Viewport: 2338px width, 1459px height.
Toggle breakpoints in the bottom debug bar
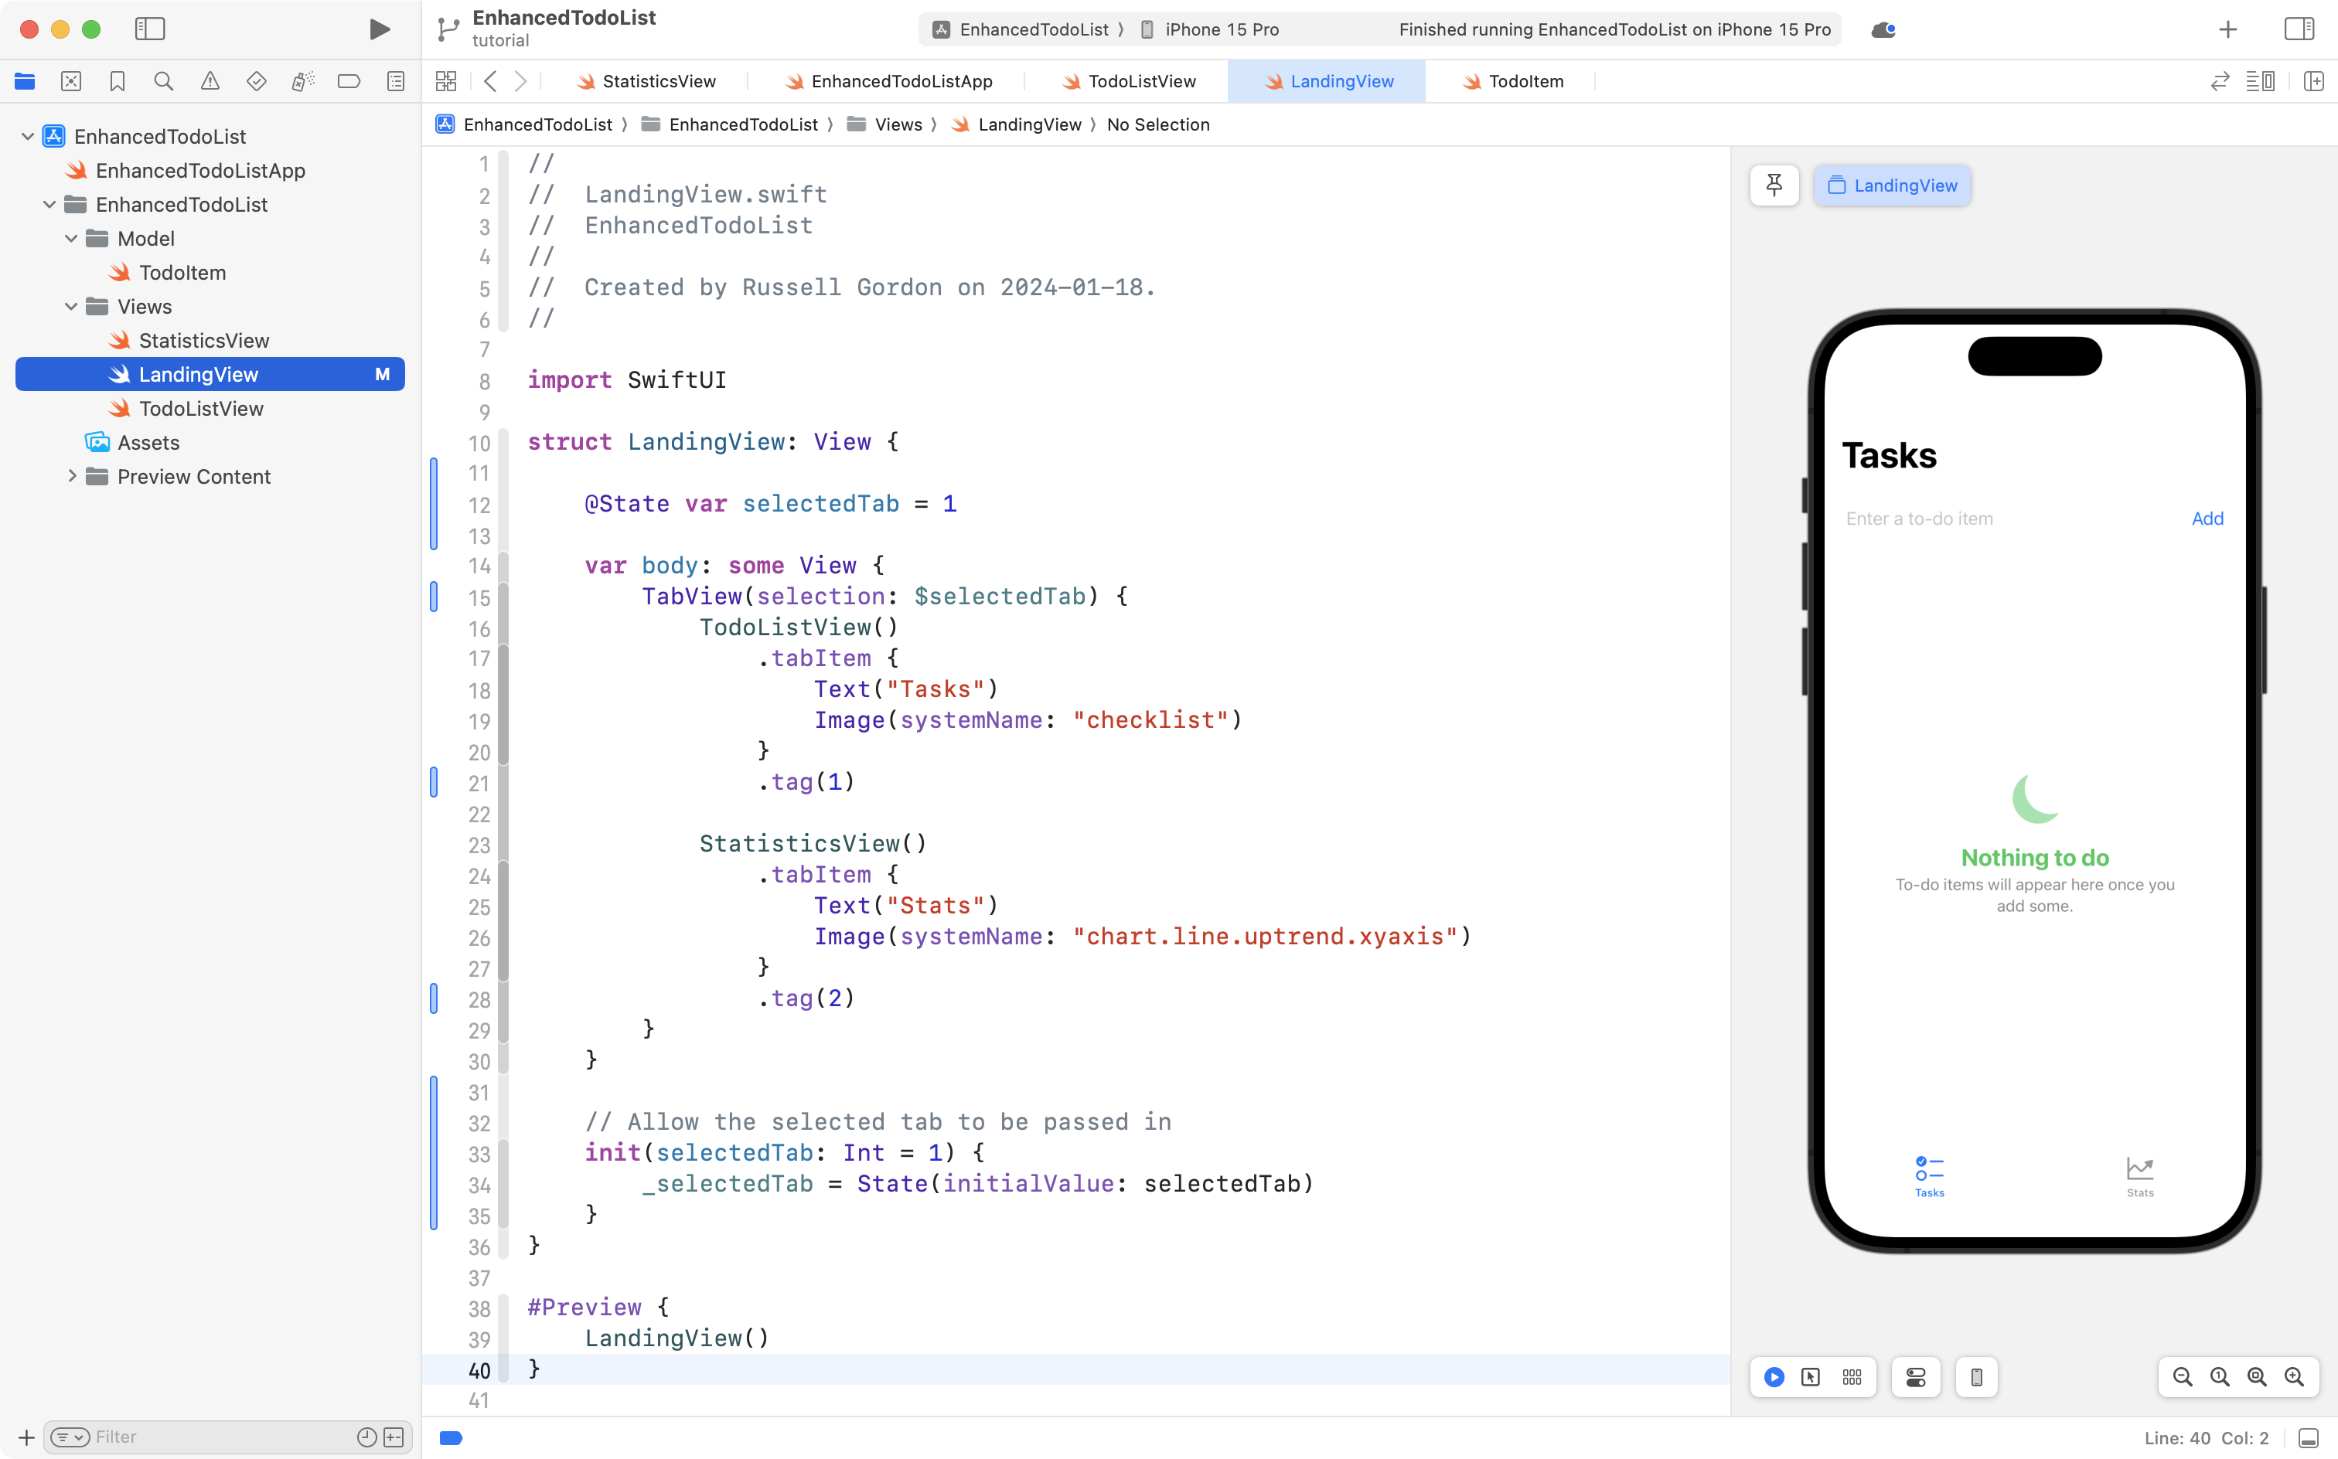[x=451, y=1438]
